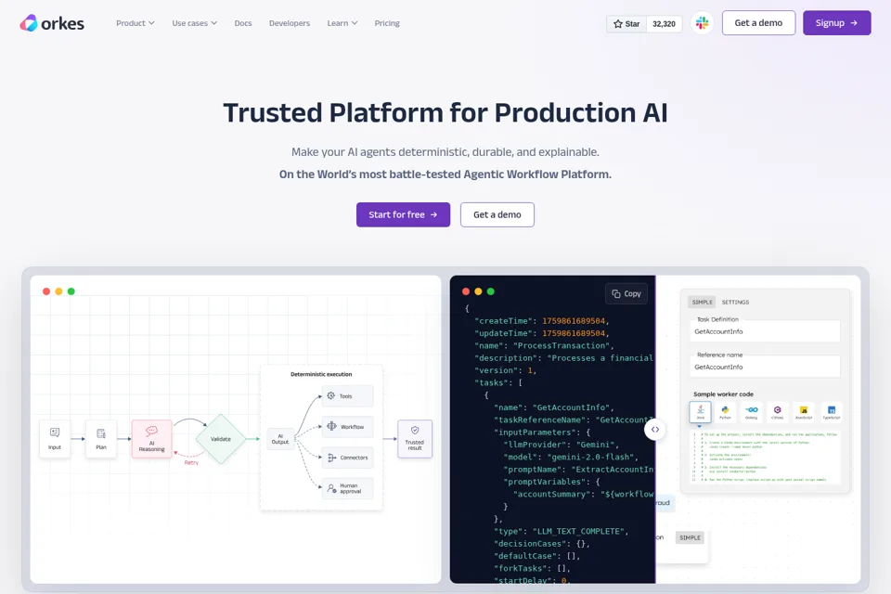
Task: Click the "Trusted Platform for Production AI" headline
Action: point(445,112)
